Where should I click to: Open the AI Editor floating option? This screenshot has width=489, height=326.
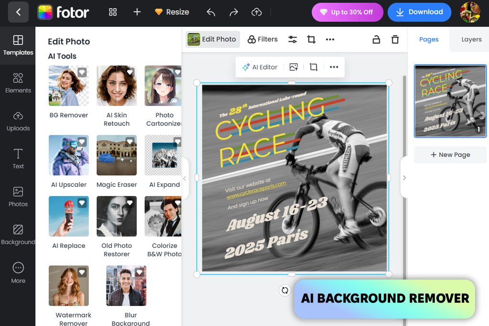point(260,67)
